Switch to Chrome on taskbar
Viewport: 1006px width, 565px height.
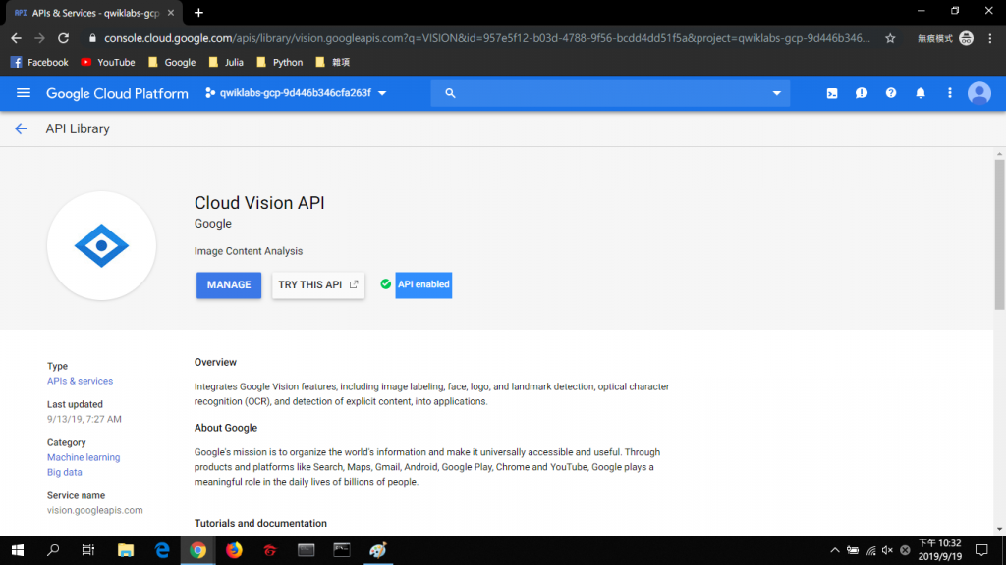click(198, 550)
